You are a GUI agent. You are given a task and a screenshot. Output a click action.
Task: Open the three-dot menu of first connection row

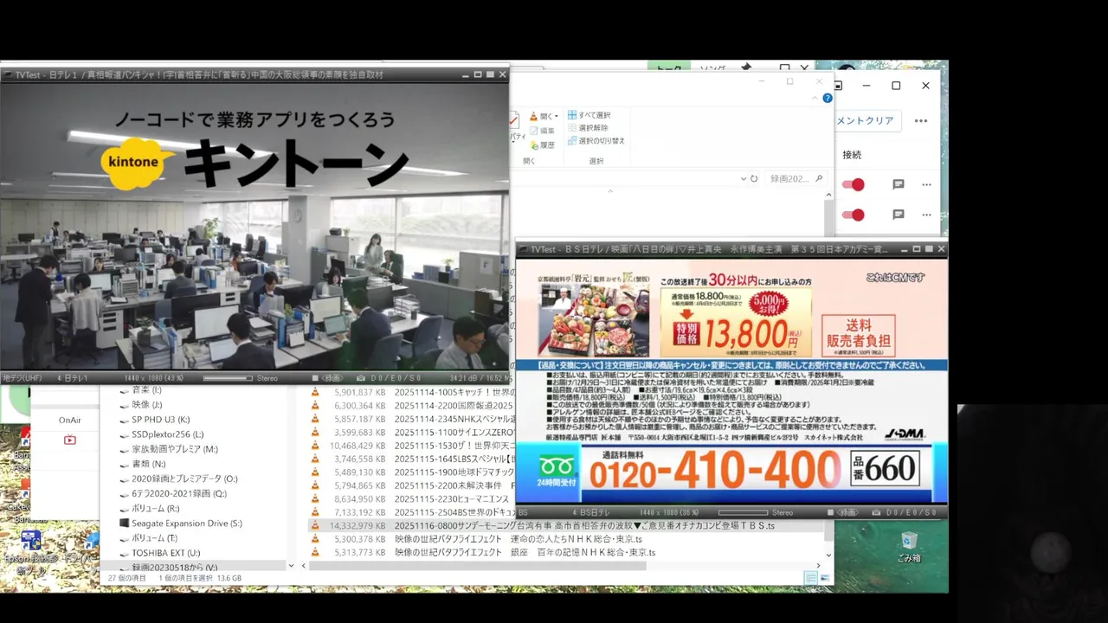pyautogui.click(x=927, y=185)
